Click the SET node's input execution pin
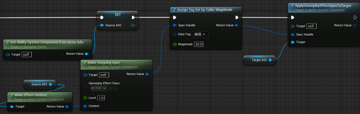This screenshot has height=114, width=360. [x=102, y=18]
